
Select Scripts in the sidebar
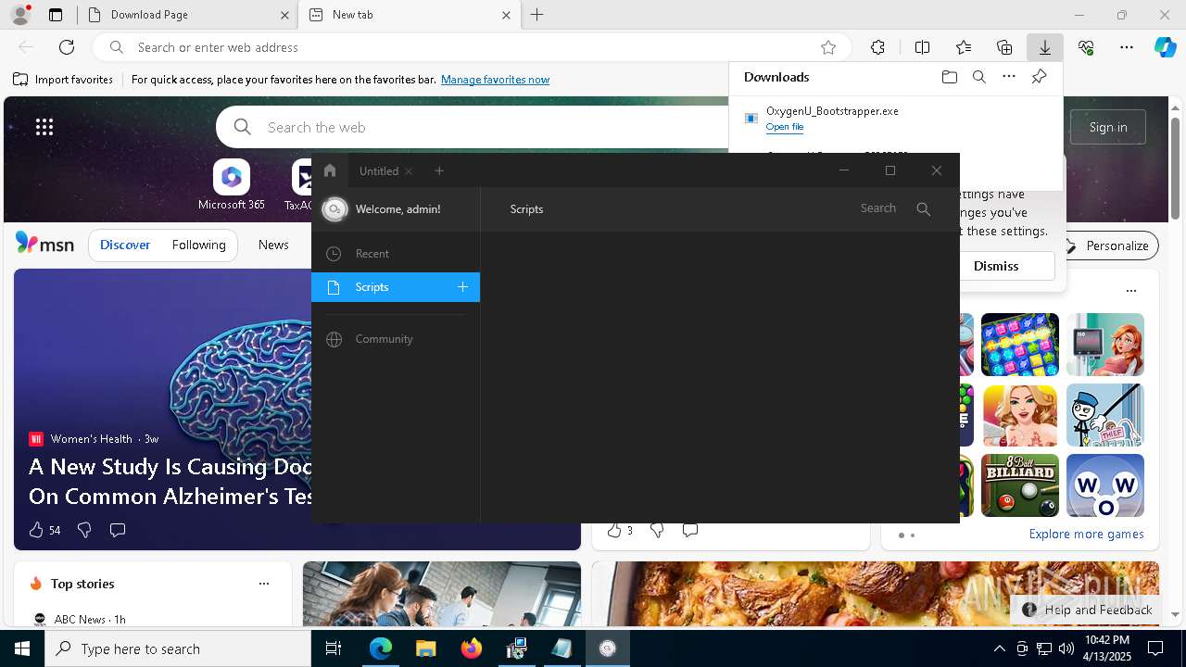(396, 287)
